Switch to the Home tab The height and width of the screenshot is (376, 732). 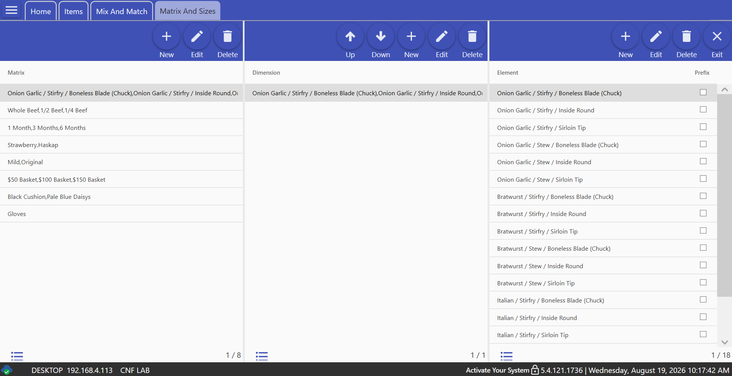[41, 11]
